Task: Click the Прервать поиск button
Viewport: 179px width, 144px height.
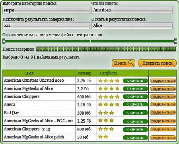Action: (158, 63)
